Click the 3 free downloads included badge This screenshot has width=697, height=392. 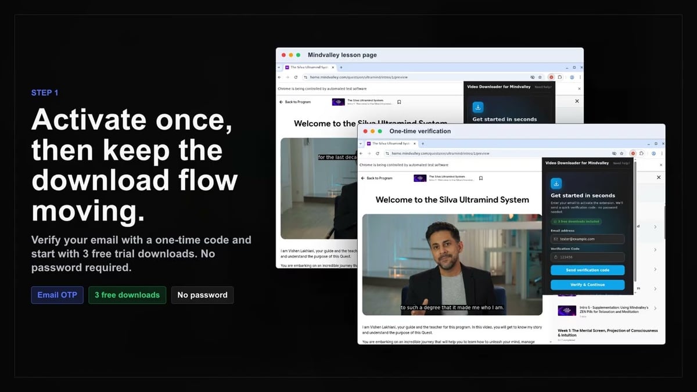[x=576, y=221]
